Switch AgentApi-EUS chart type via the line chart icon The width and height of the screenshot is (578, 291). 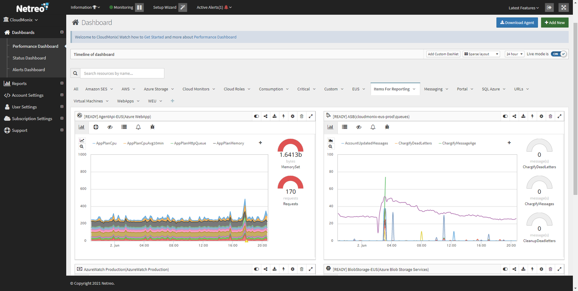tap(82, 140)
